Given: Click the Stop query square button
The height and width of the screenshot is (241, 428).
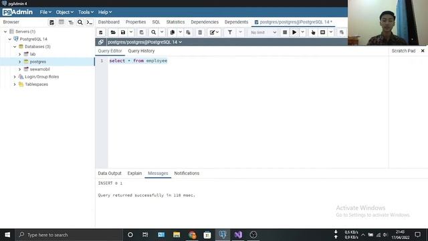Looking at the screenshot, I should click(x=285, y=32).
